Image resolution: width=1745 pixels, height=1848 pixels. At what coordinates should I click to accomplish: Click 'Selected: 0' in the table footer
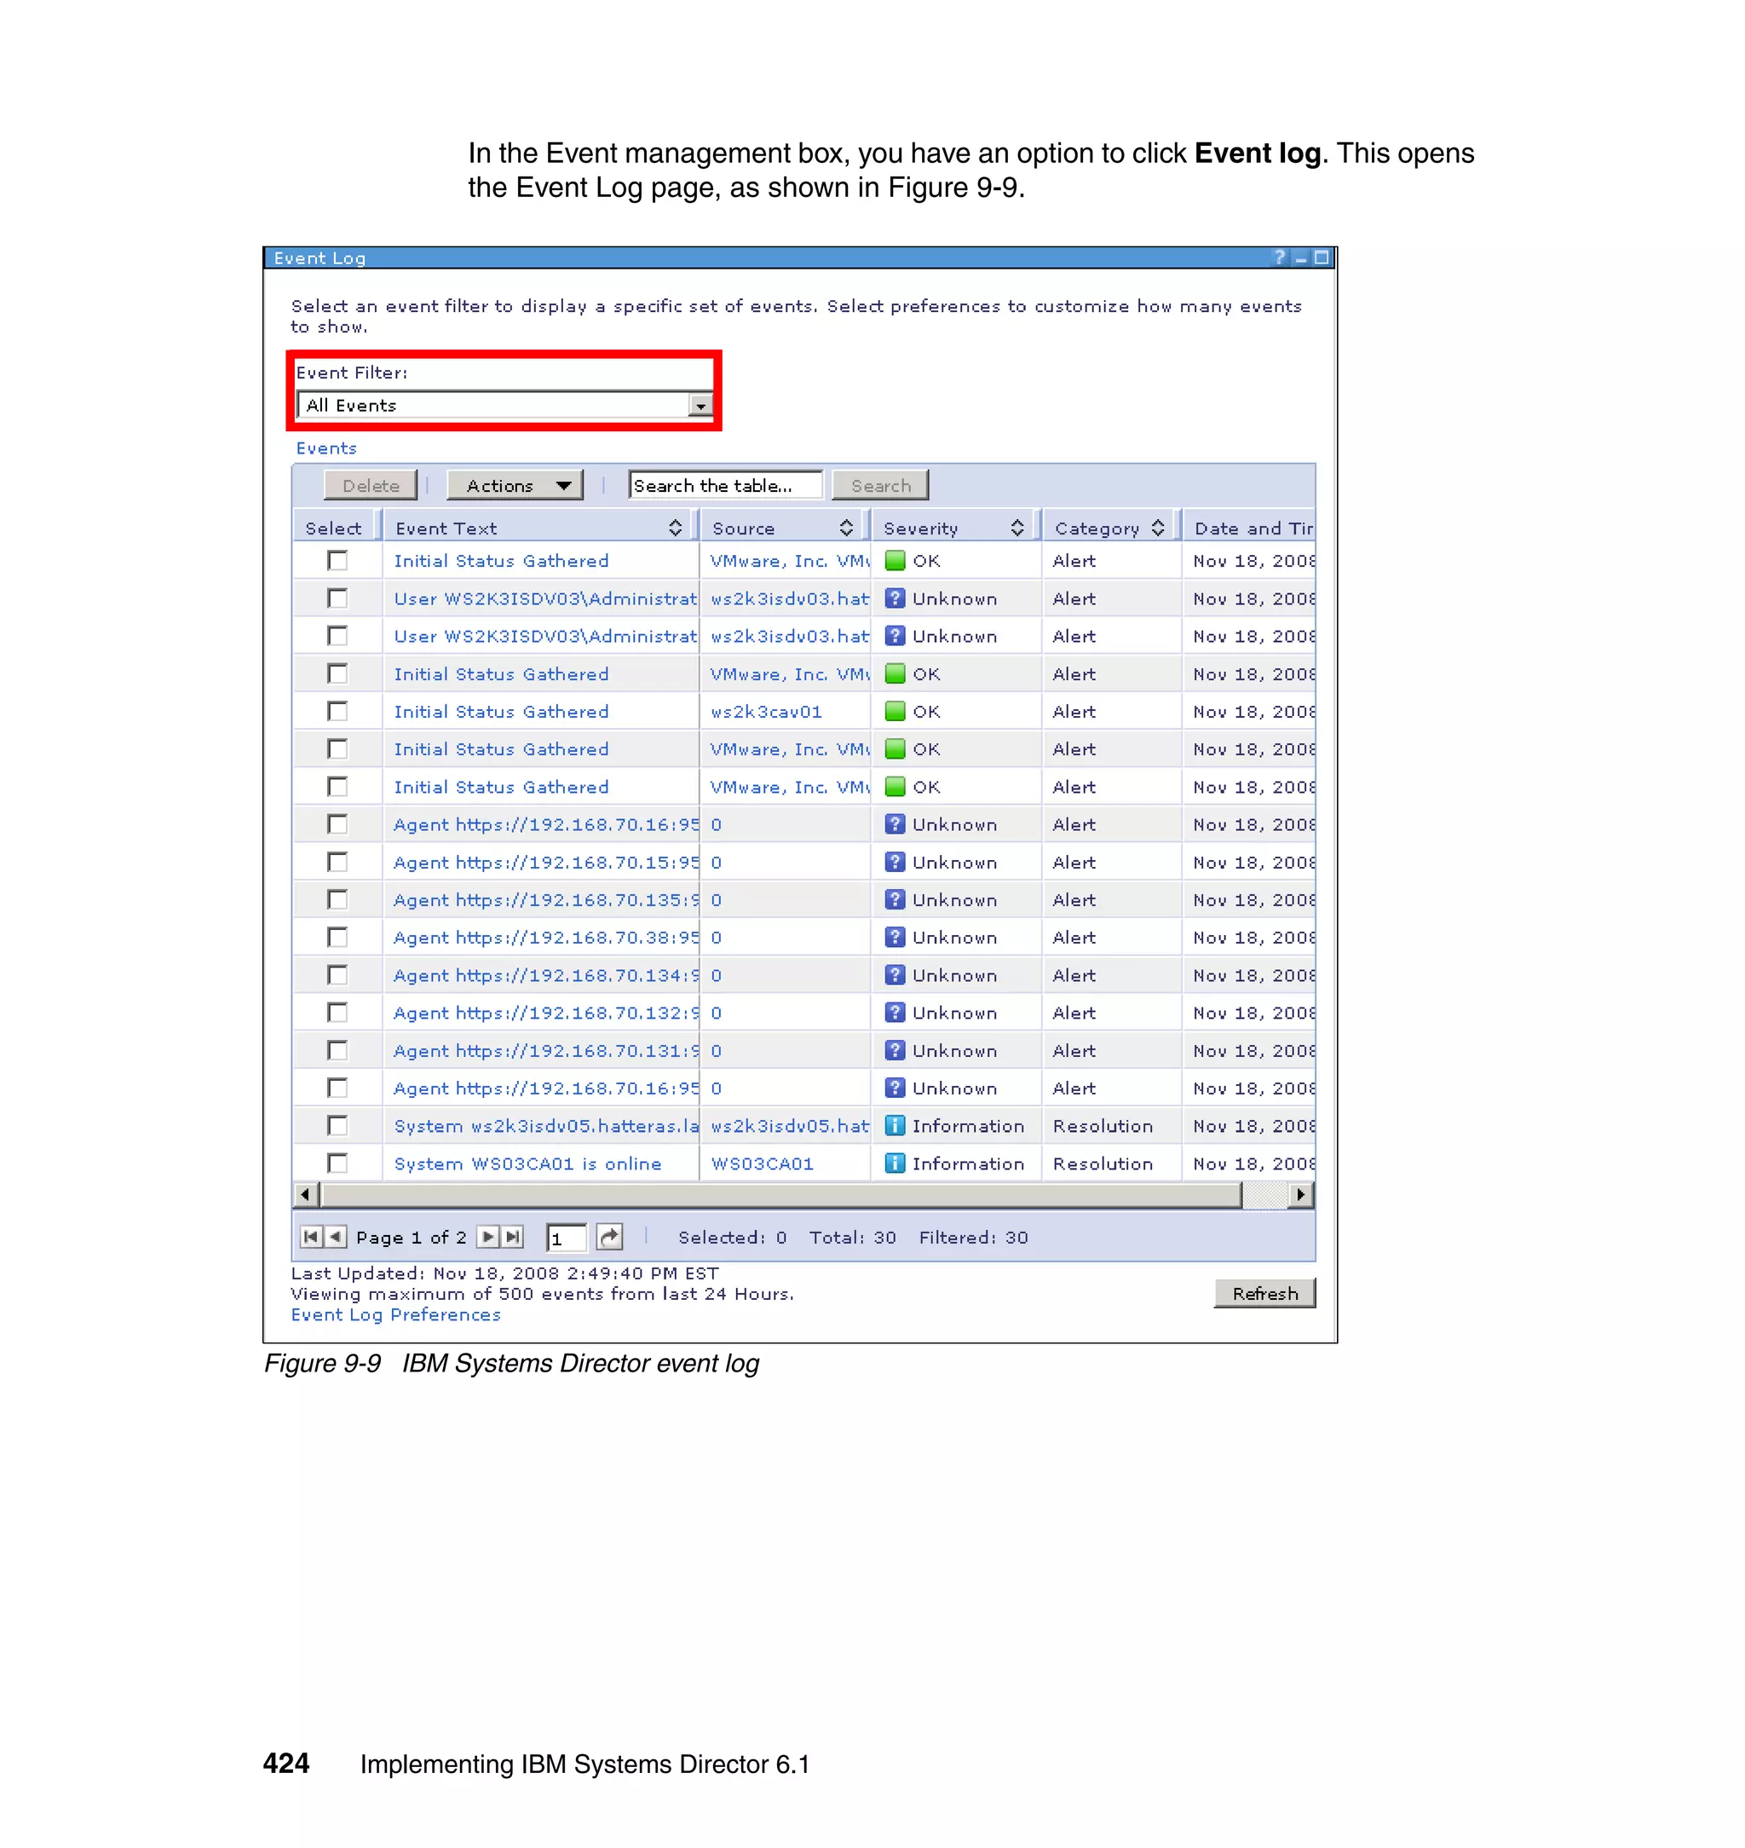[733, 1237]
